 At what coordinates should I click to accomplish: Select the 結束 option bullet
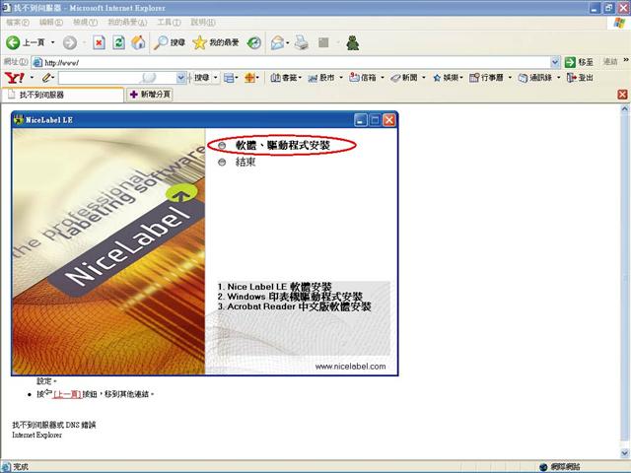[222, 162]
